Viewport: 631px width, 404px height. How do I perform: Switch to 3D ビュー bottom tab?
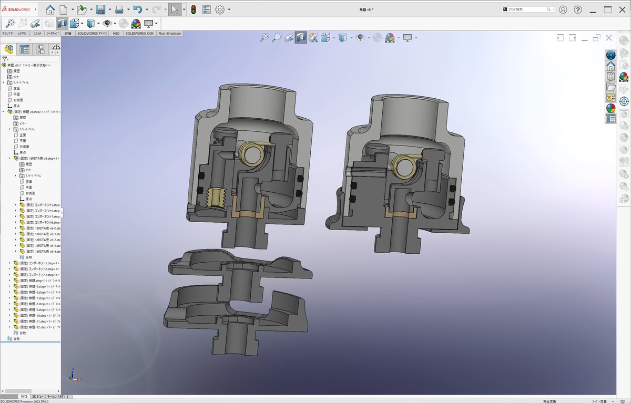pyautogui.click(x=38, y=397)
